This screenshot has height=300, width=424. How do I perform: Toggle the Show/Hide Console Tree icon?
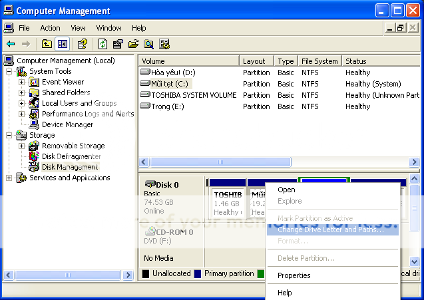point(62,44)
